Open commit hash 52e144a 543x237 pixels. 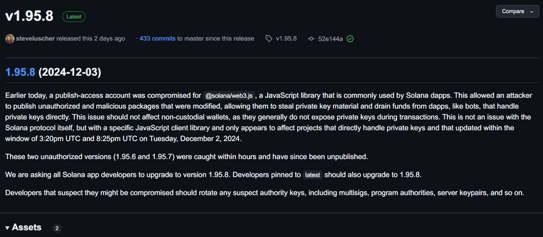coord(330,39)
